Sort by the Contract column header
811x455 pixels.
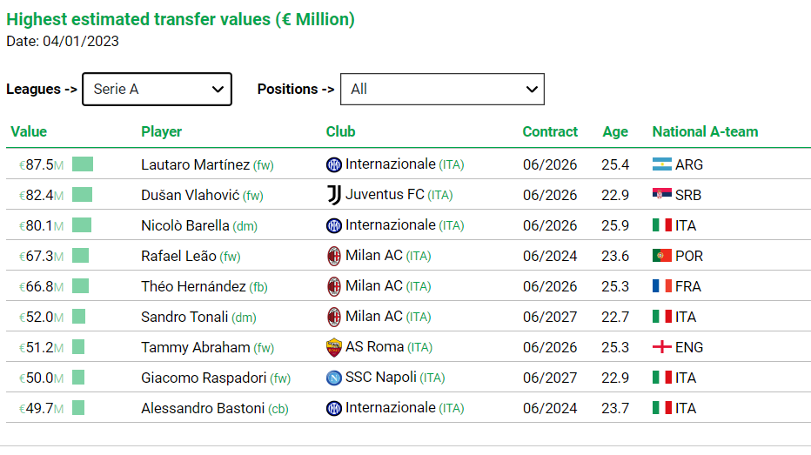550,132
